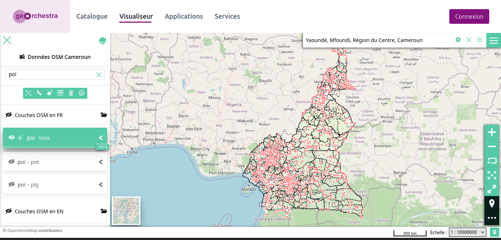Open the map scale dropdown
The image size is (501, 240).
467,232
